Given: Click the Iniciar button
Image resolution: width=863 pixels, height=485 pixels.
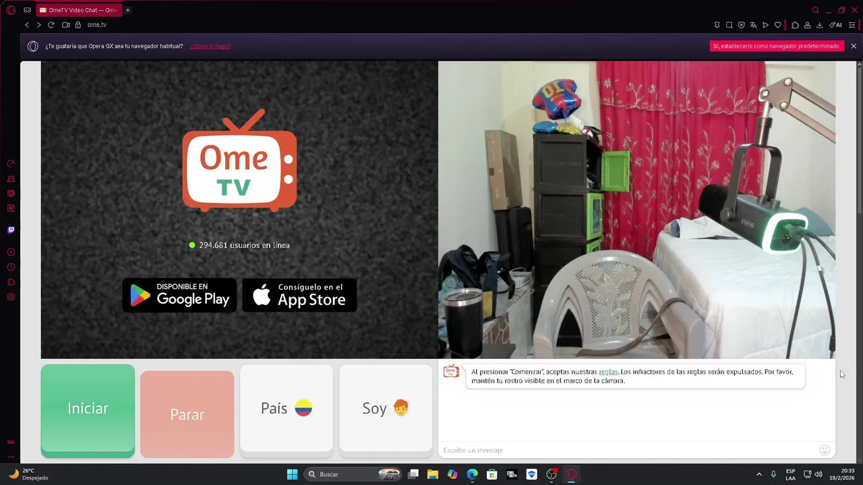Looking at the screenshot, I should [x=88, y=410].
